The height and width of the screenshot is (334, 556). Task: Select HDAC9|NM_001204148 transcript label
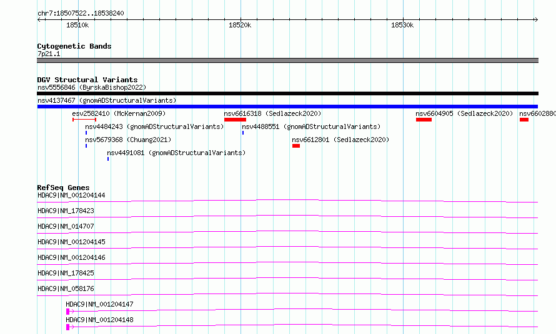point(99,320)
